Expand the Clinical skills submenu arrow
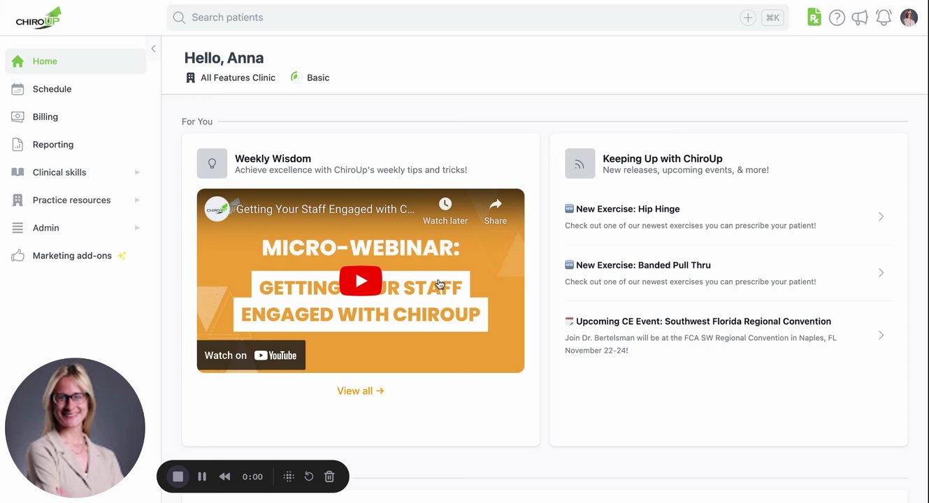This screenshot has width=929, height=503. (137, 173)
